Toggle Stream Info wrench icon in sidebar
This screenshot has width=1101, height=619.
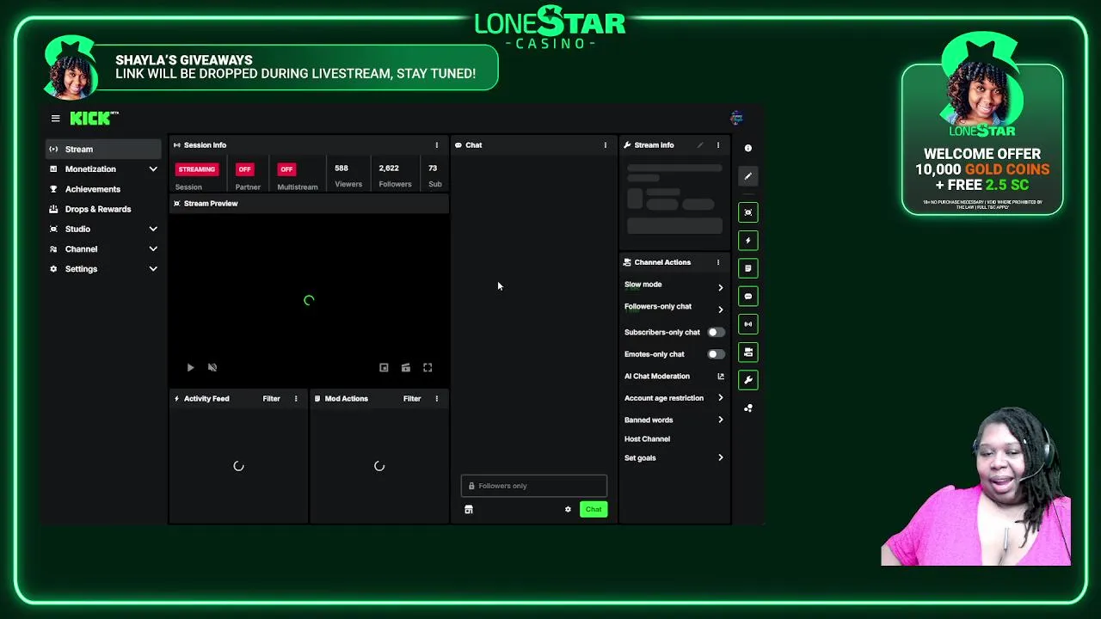click(x=748, y=380)
